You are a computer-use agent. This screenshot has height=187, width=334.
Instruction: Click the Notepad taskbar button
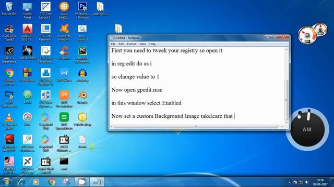tap(97, 182)
